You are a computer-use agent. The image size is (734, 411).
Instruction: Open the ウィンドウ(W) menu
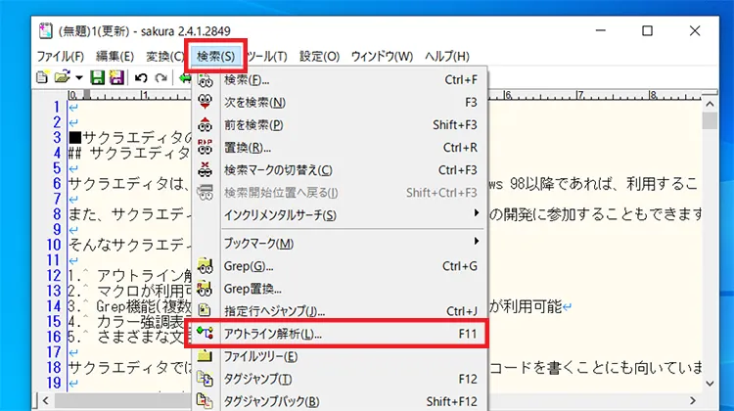pyautogui.click(x=382, y=56)
